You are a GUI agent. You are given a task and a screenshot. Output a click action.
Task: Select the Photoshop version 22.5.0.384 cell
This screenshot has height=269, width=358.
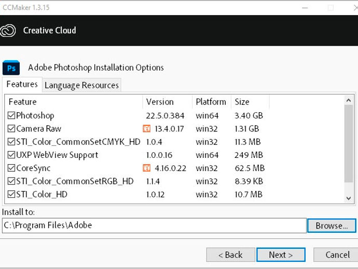pos(165,116)
